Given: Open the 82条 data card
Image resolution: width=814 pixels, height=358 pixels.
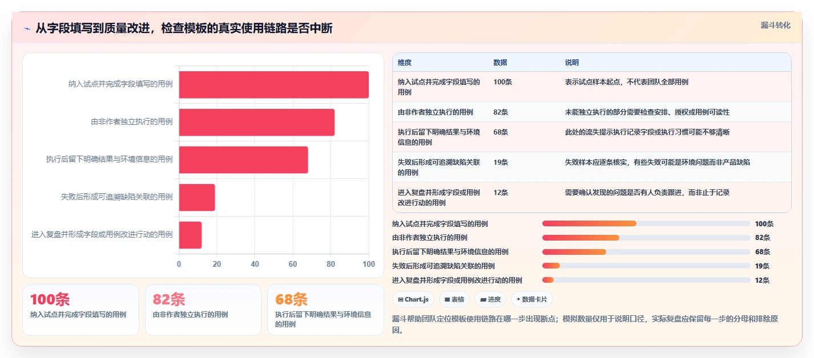Looking at the screenshot, I should (x=203, y=310).
